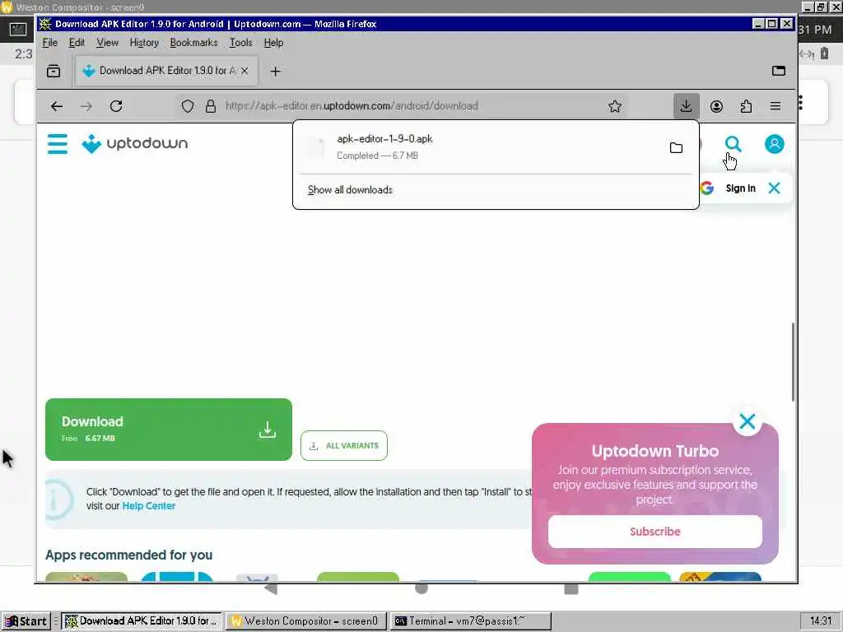This screenshot has height=632, width=843.
Task: Switch to Weston Compositor taskbar item
Action: coord(306,621)
